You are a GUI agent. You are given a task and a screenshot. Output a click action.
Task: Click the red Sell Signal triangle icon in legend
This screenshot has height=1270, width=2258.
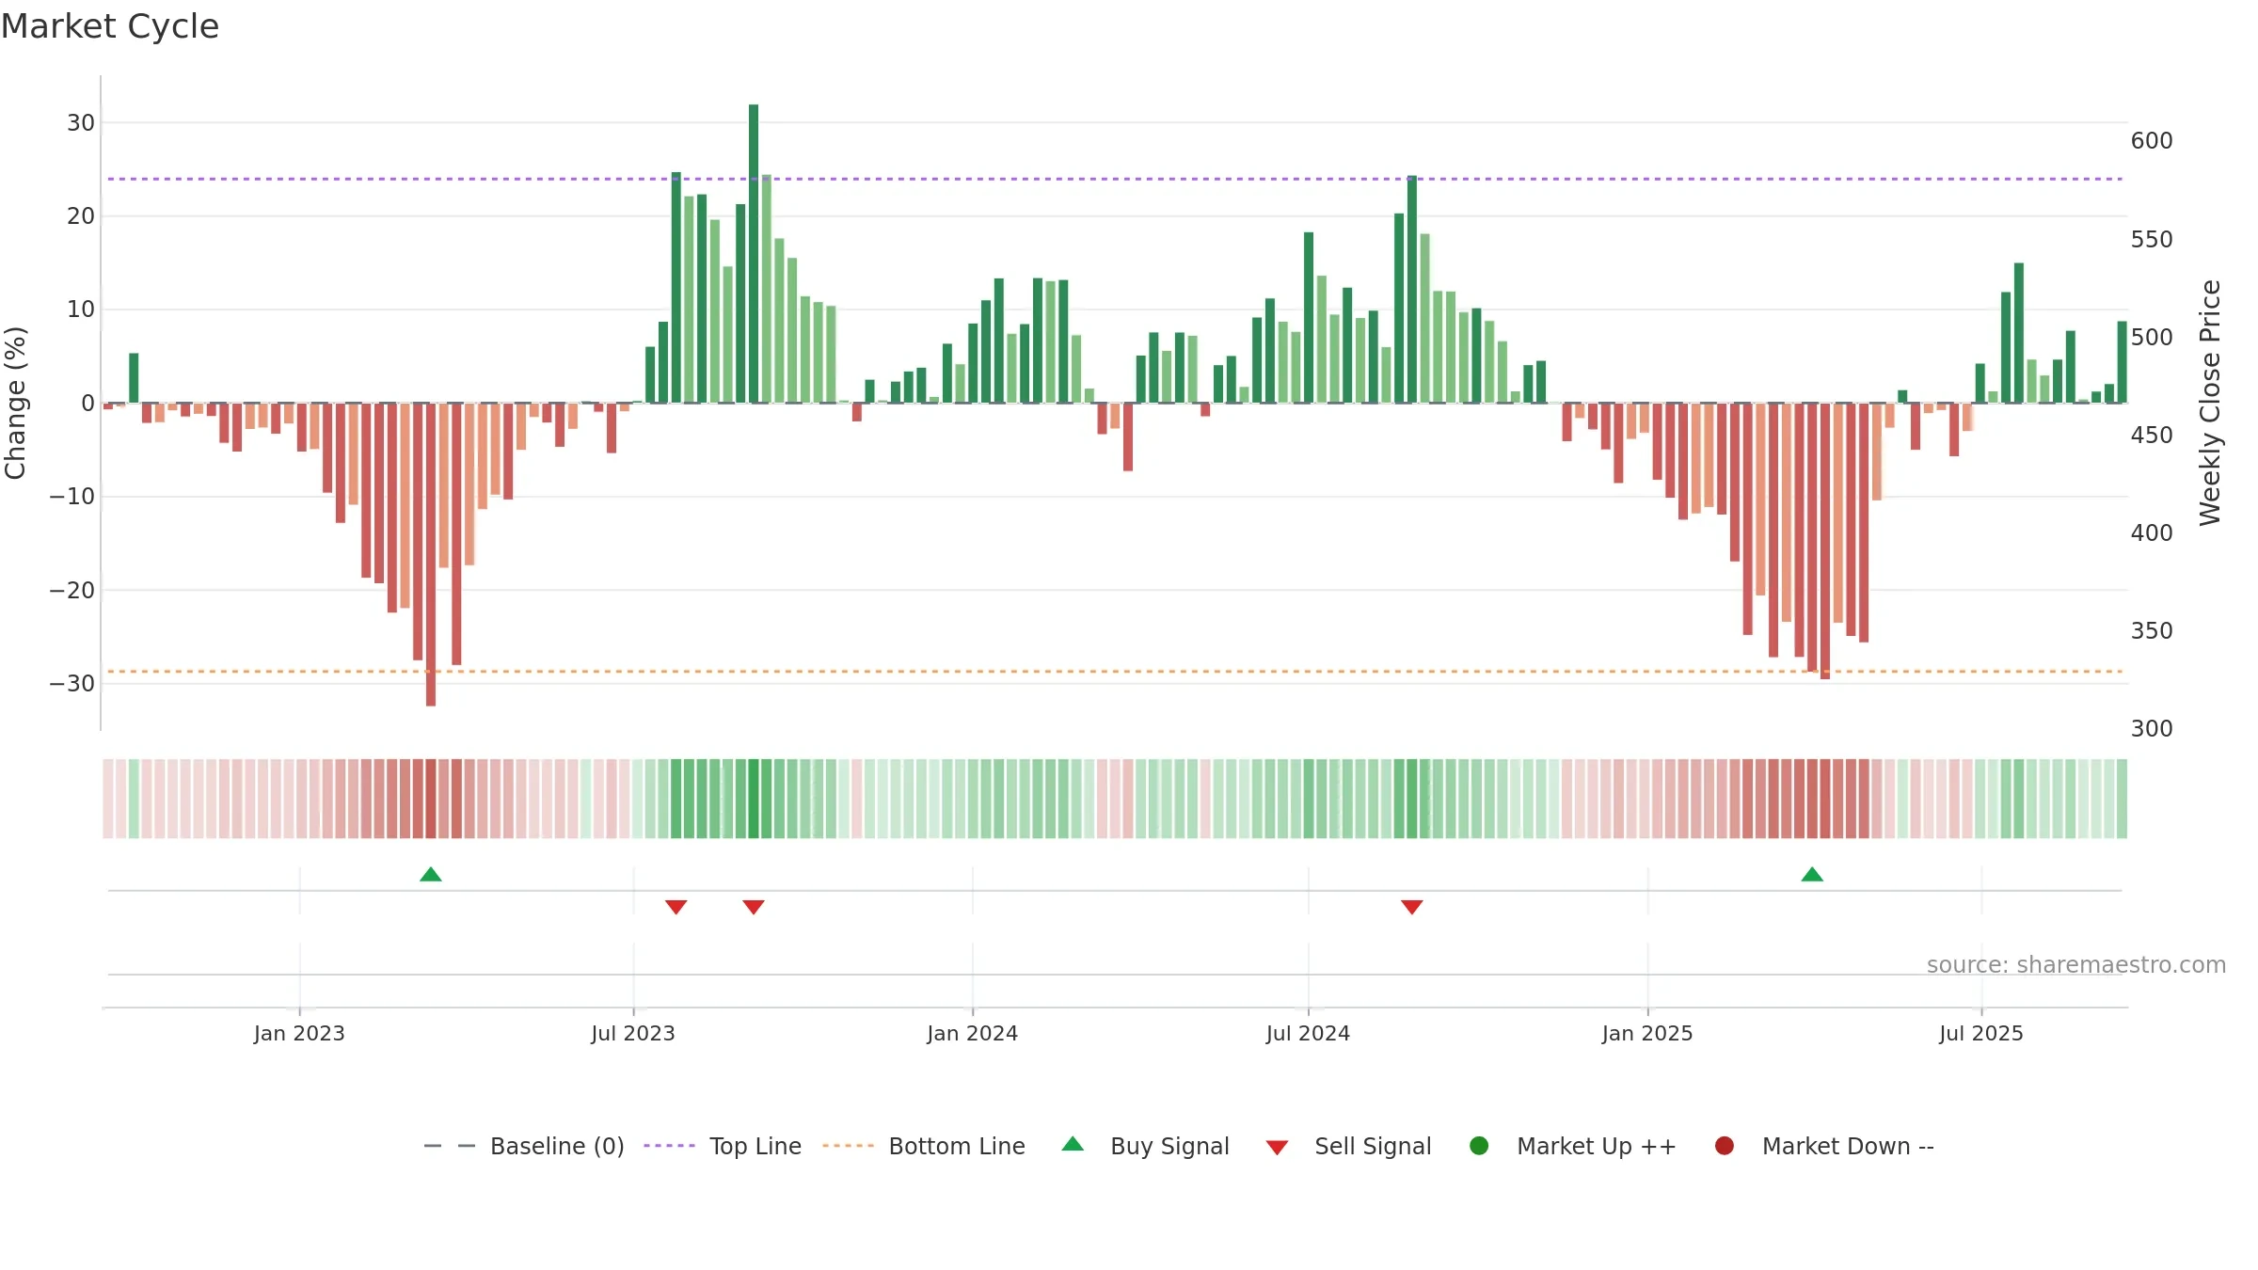1277,1148
